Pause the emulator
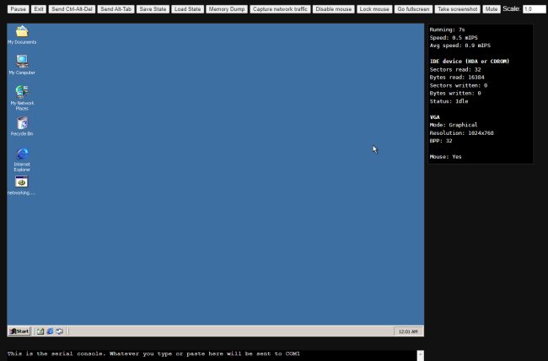The image size is (548, 361). click(19, 9)
